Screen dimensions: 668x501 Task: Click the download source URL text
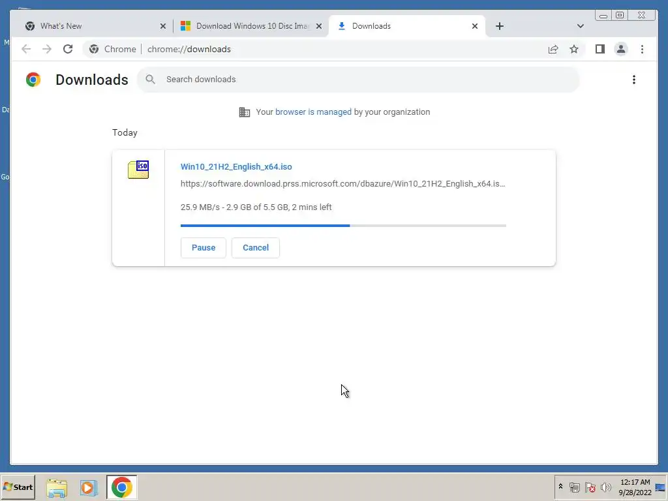(342, 183)
